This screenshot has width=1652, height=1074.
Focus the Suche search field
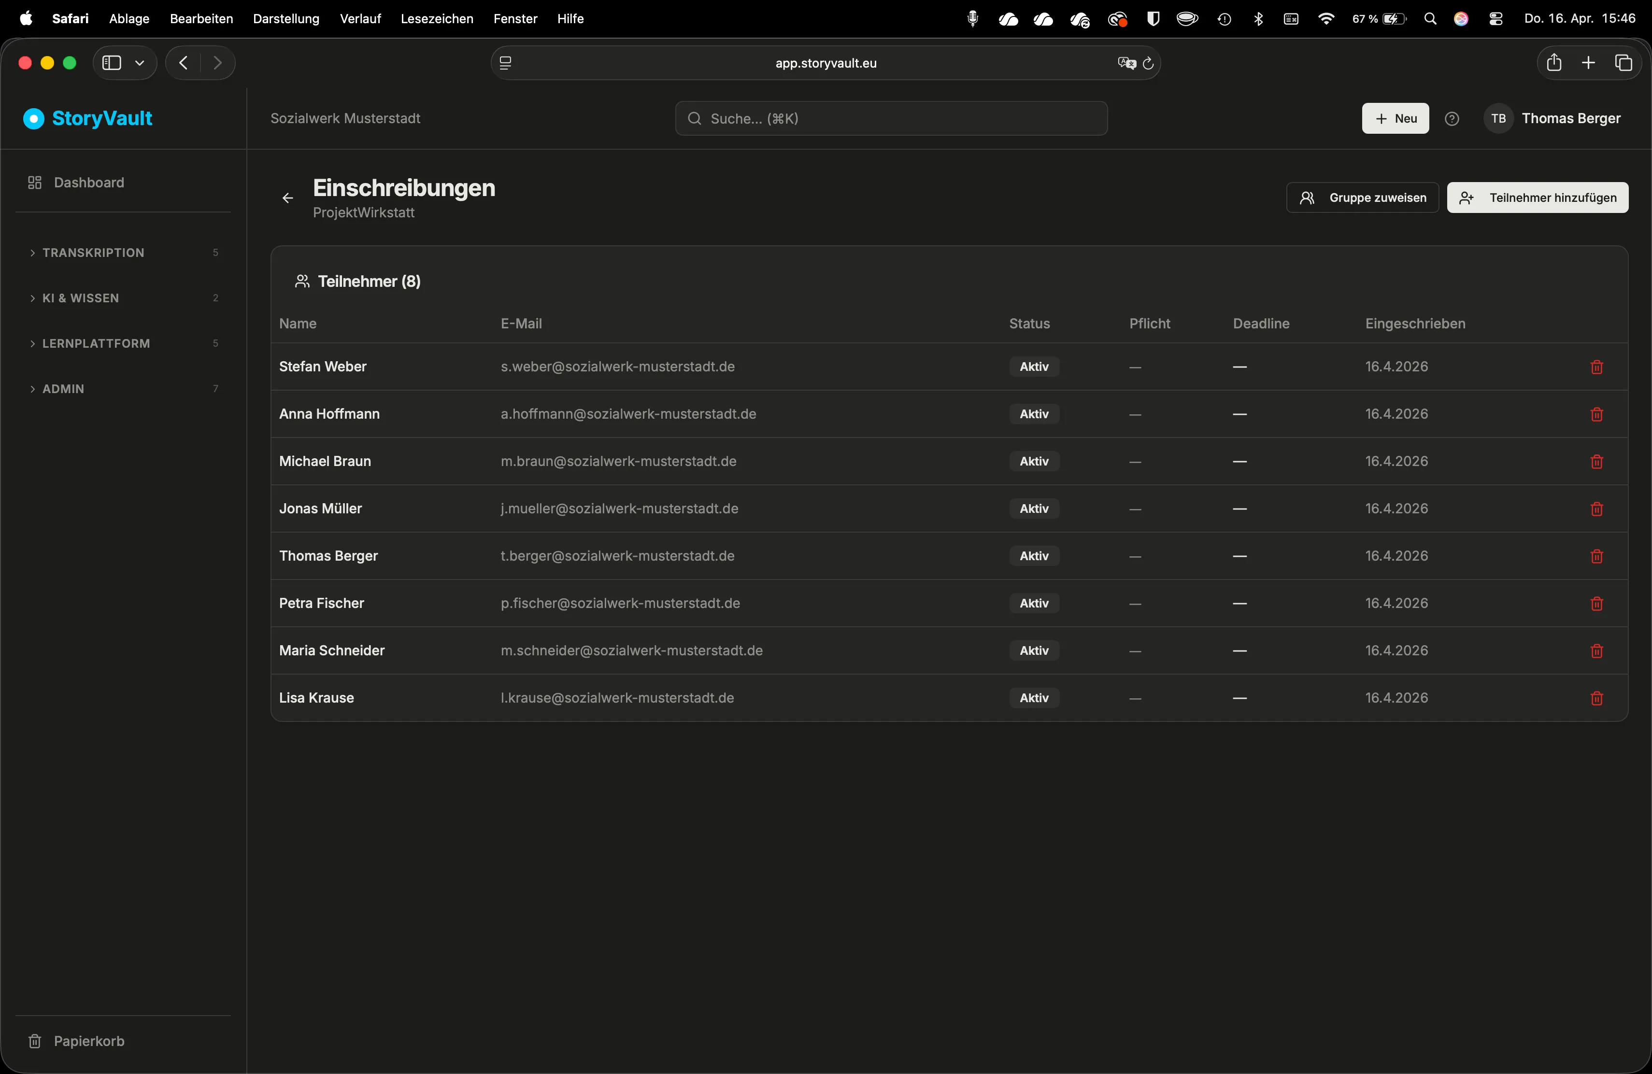click(x=891, y=119)
